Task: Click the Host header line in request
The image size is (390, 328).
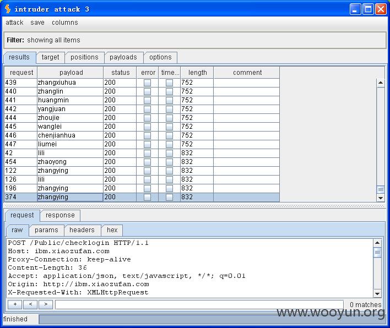Action: 59,251
